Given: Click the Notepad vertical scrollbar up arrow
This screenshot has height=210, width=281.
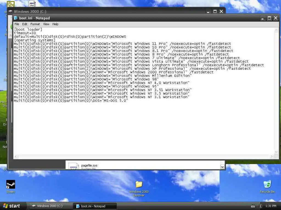Looking at the screenshot, I should (x=276, y=30).
